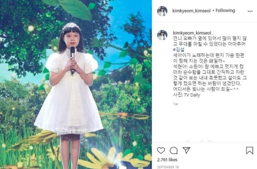Toggle the Following button
257x169 pixels.
(225, 11)
